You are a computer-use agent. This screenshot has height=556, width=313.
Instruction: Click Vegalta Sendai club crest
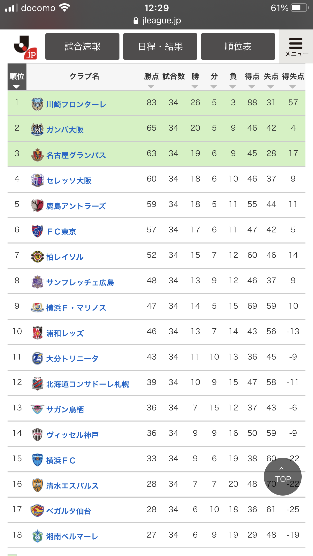37,511
